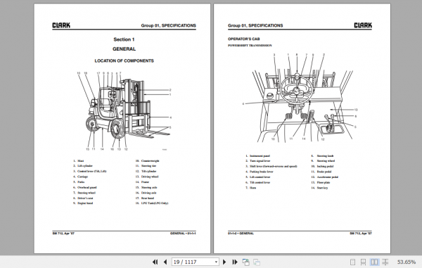Click the 'OPERATOR'S CAB' heading

click(x=244, y=39)
